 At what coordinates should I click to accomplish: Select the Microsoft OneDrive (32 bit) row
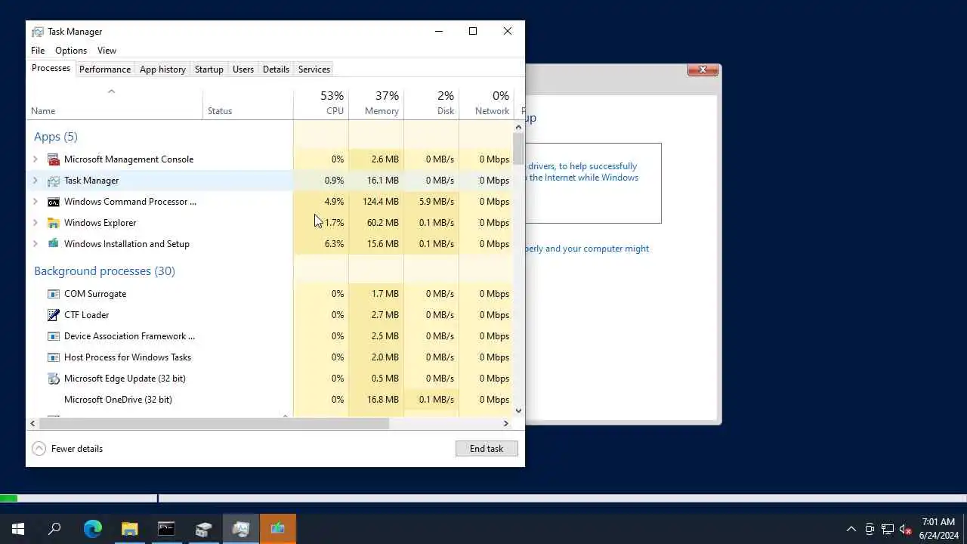point(270,400)
